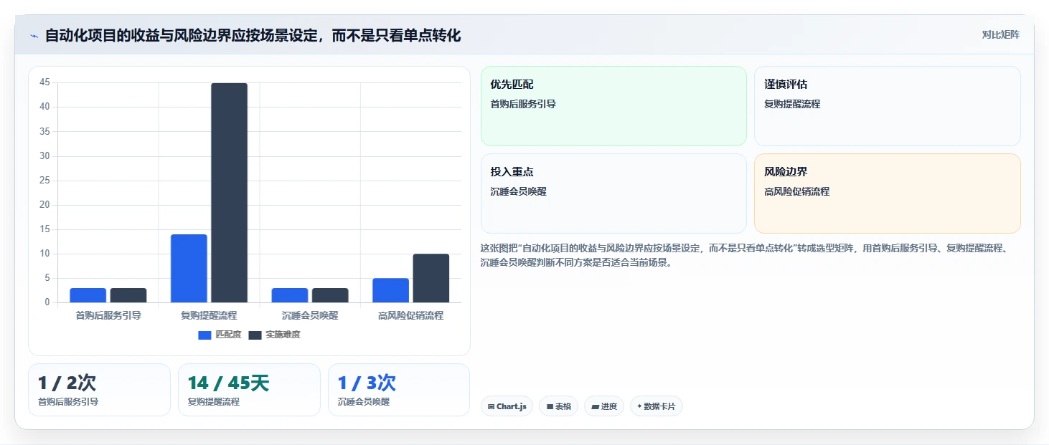This screenshot has width=1049, height=445.
Task: Click the 1 / 2次 stat card
Action: (99, 390)
